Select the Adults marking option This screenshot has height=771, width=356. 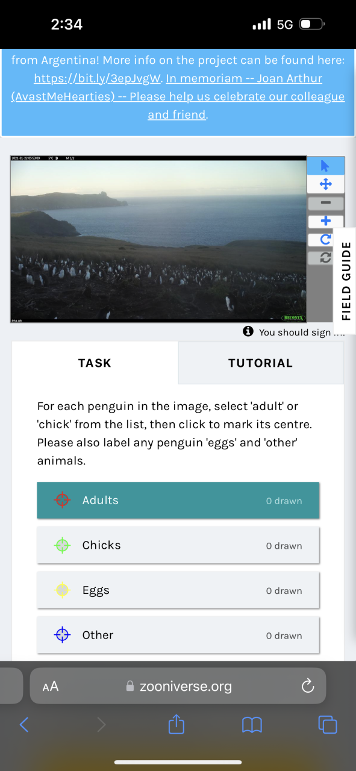tap(178, 501)
